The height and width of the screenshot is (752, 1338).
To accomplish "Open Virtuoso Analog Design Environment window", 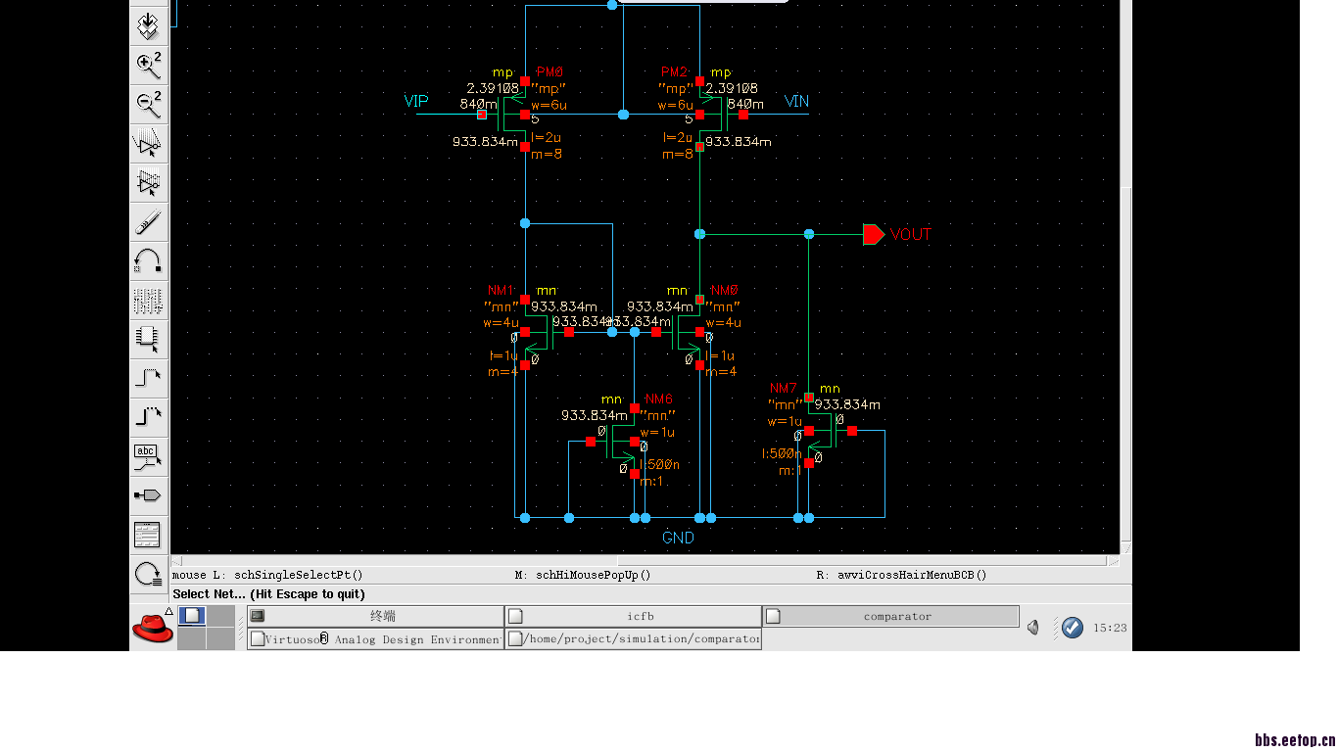I will (375, 639).
